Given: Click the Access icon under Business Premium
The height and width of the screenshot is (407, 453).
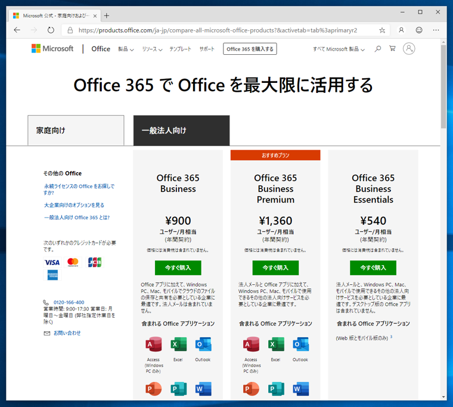Looking at the screenshot, I should click(x=251, y=344).
